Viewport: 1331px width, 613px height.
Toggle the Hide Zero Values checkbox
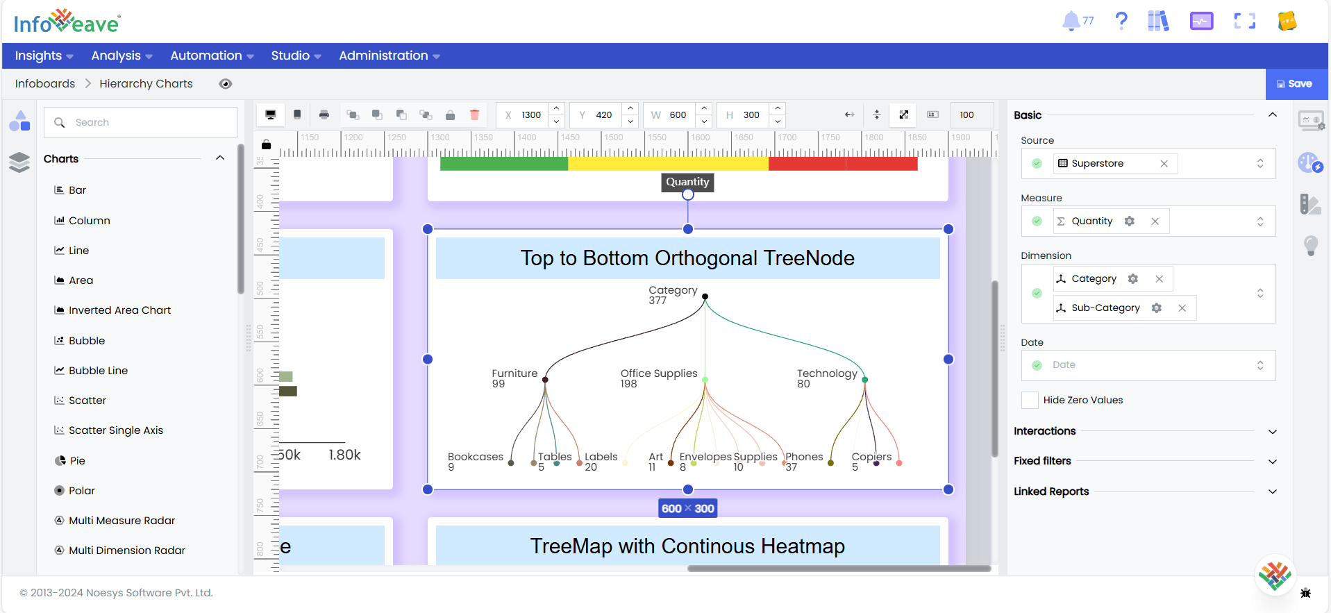pyautogui.click(x=1030, y=400)
